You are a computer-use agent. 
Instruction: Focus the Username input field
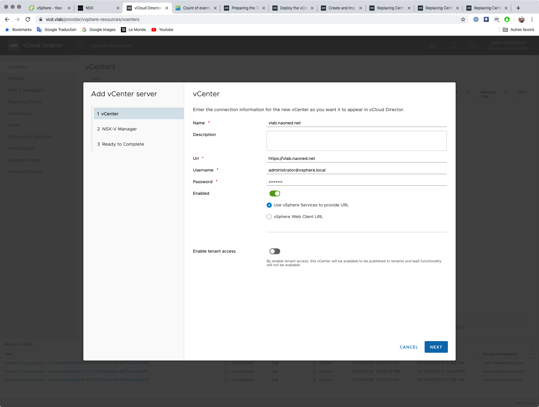(x=356, y=170)
